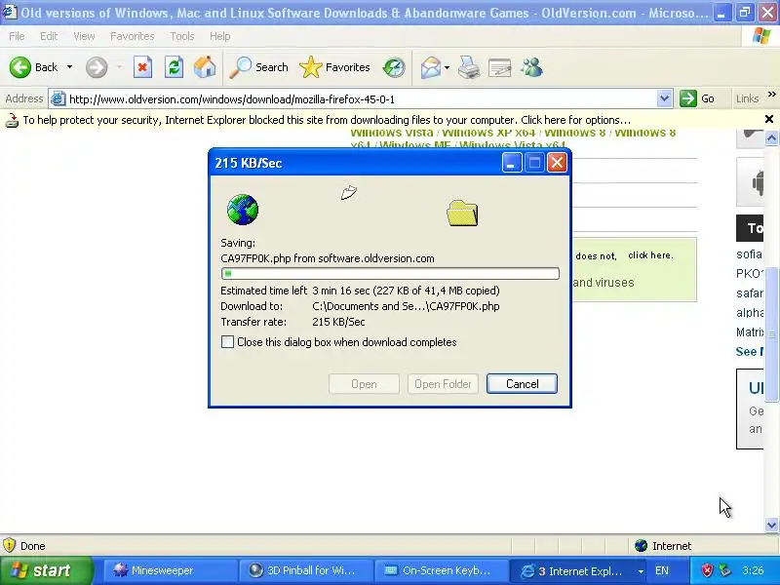Click the 'Done' status bar text
The height and width of the screenshot is (585, 780).
pyautogui.click(x=33, y=546)
